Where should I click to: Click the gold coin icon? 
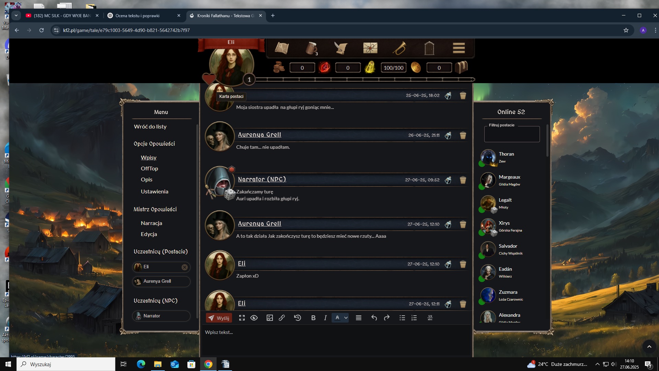[416, 67]
